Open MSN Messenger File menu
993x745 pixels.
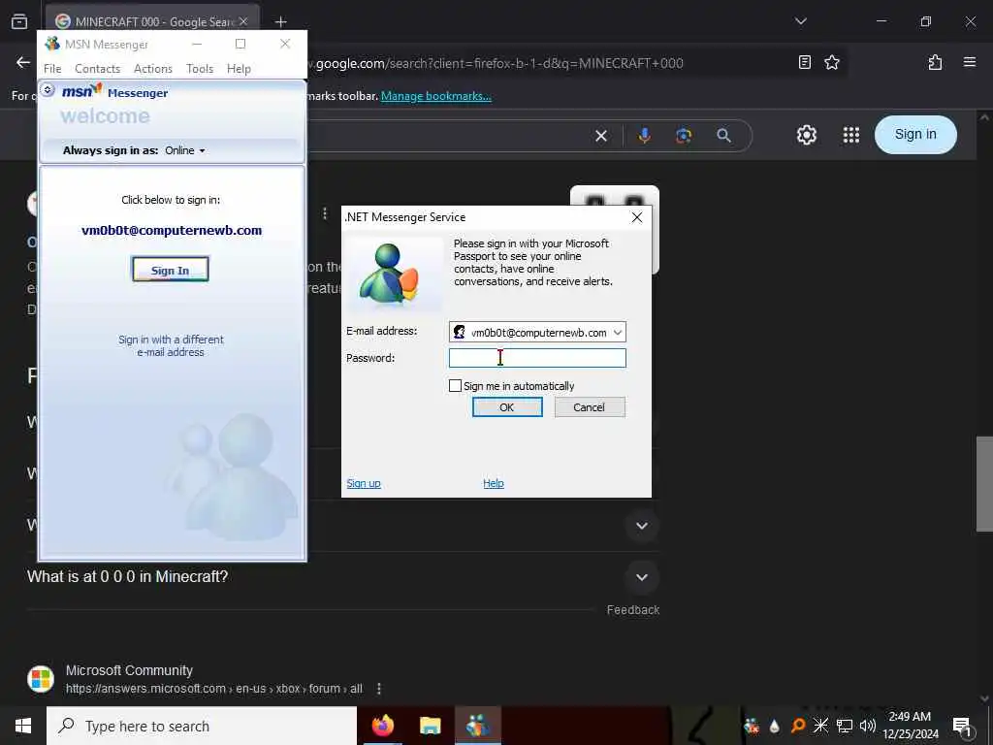(x=52, y=69)
